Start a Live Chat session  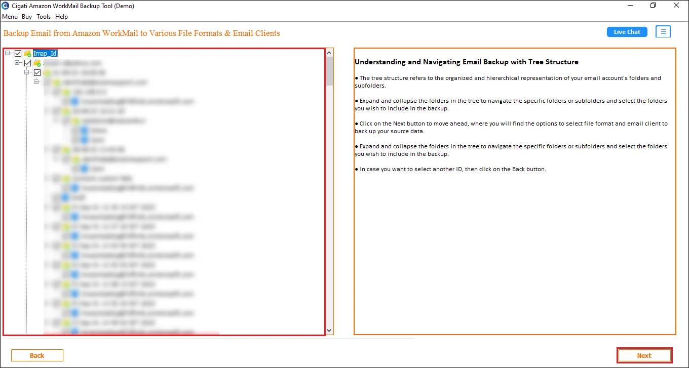627,32
